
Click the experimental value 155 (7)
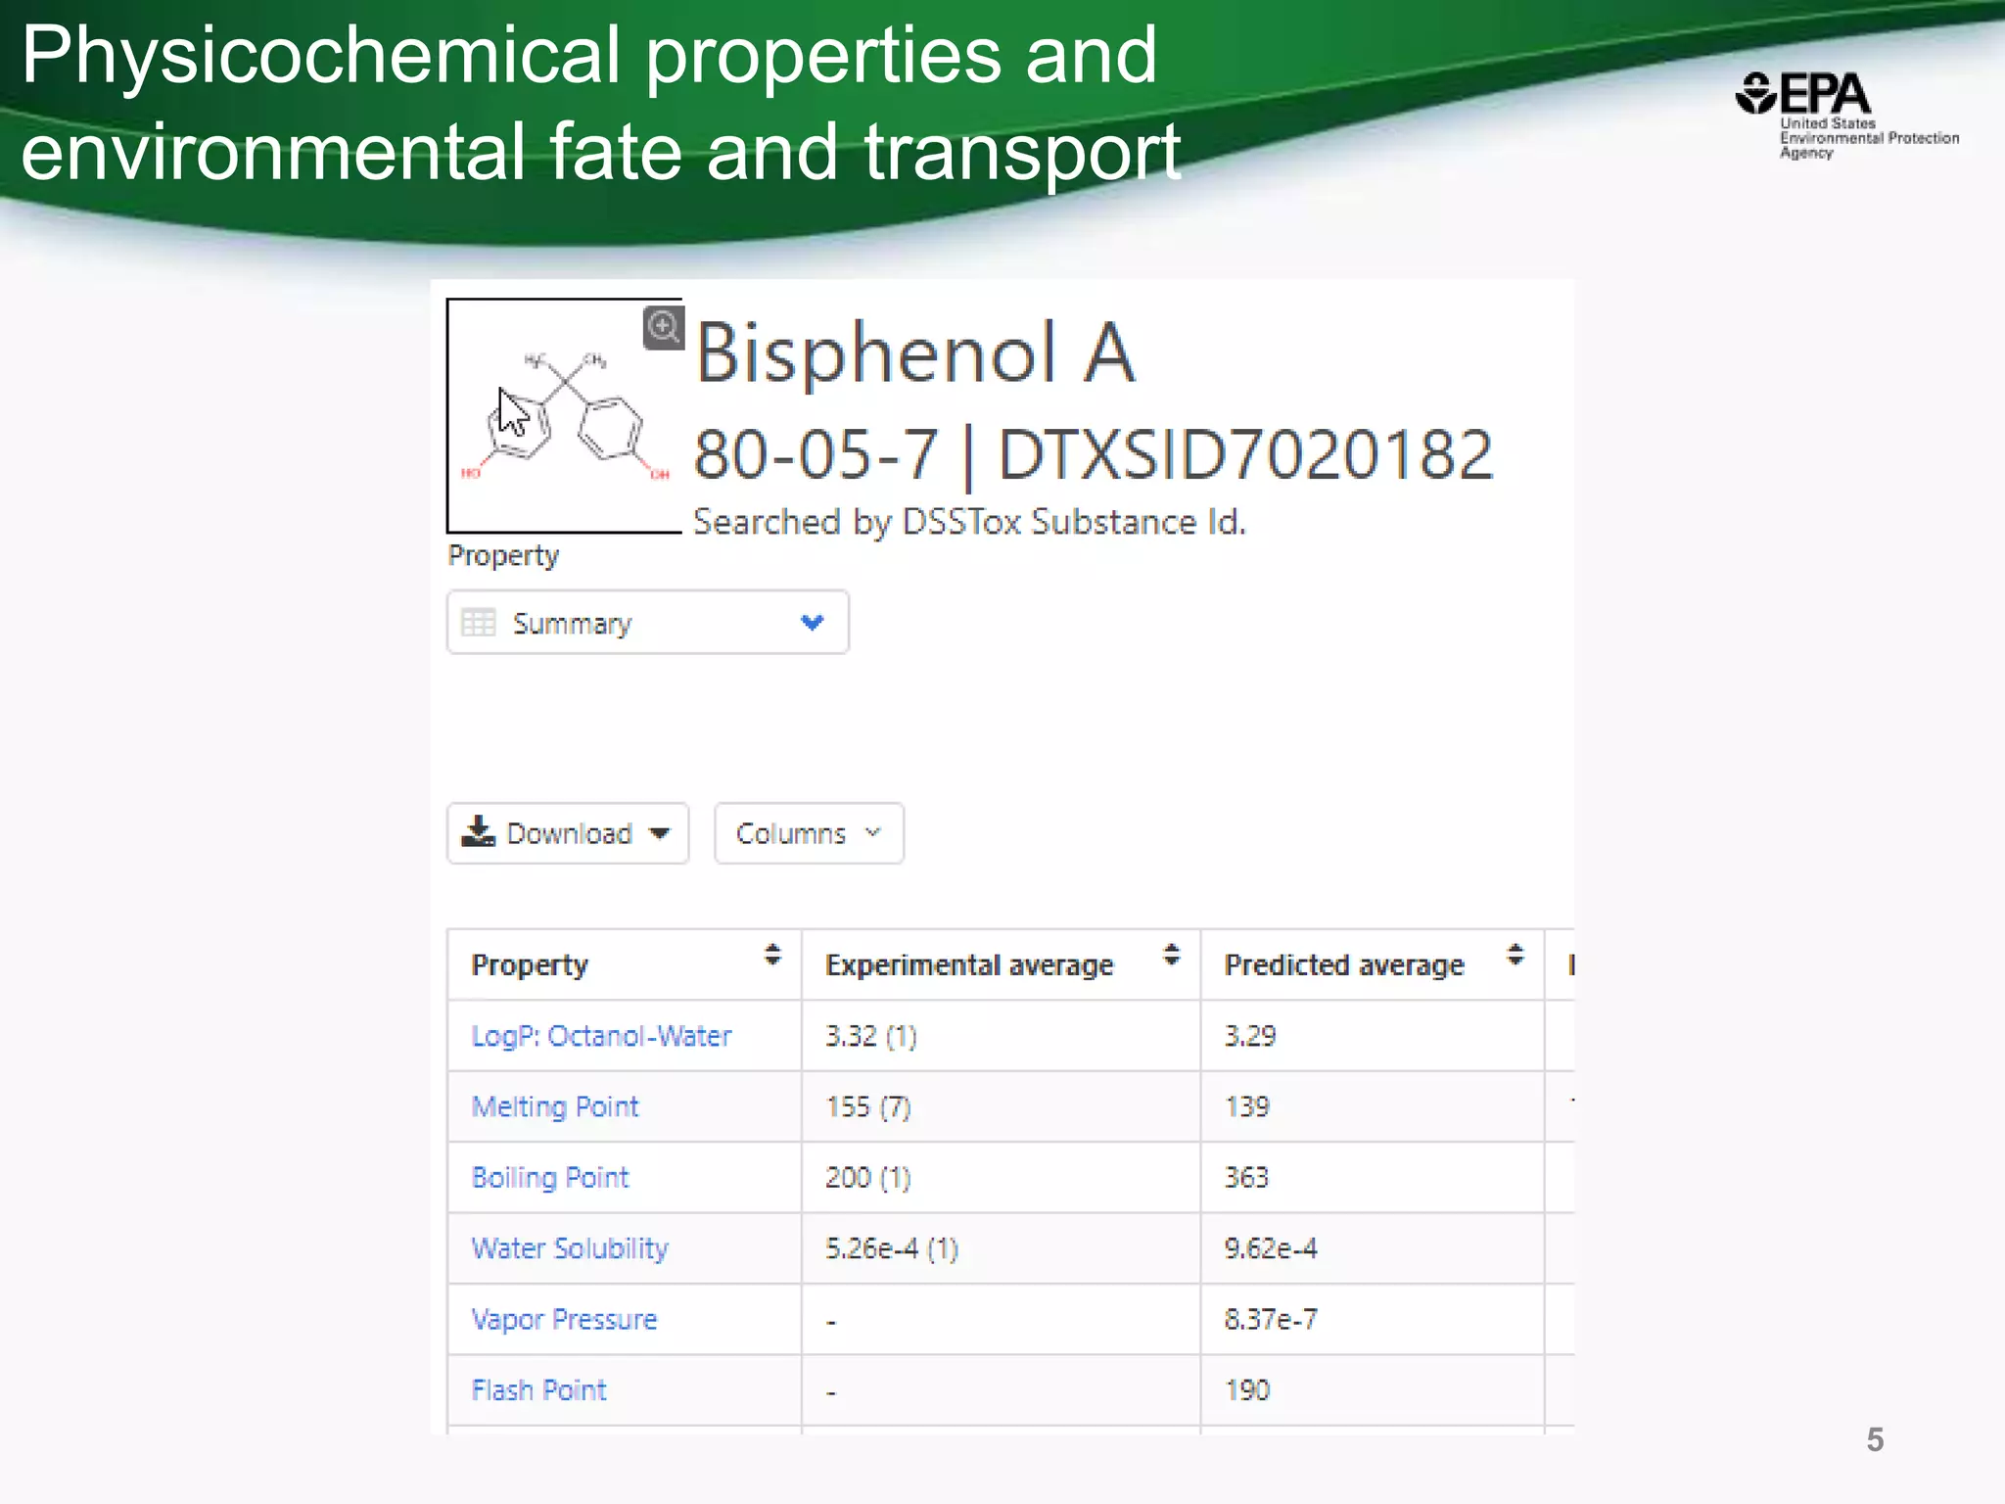868,1106
